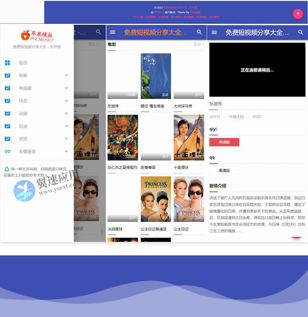This screenshot has width=308, height=317.
Task: Open search via magnifier icon in right panel
Action: (301, 32)
